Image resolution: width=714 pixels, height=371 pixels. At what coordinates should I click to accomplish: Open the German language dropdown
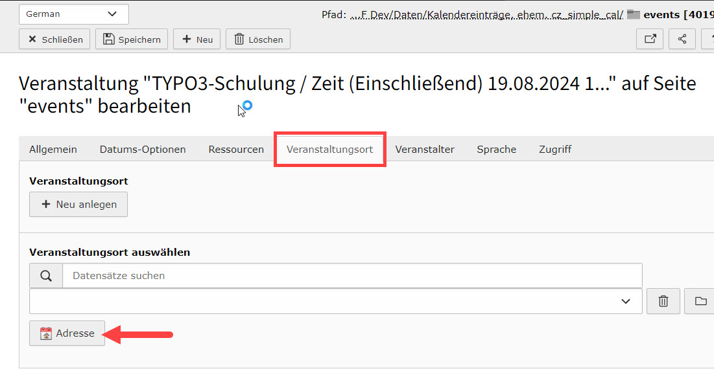73,14
